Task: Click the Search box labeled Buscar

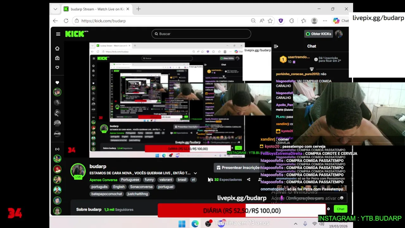Action: [201, 34]
